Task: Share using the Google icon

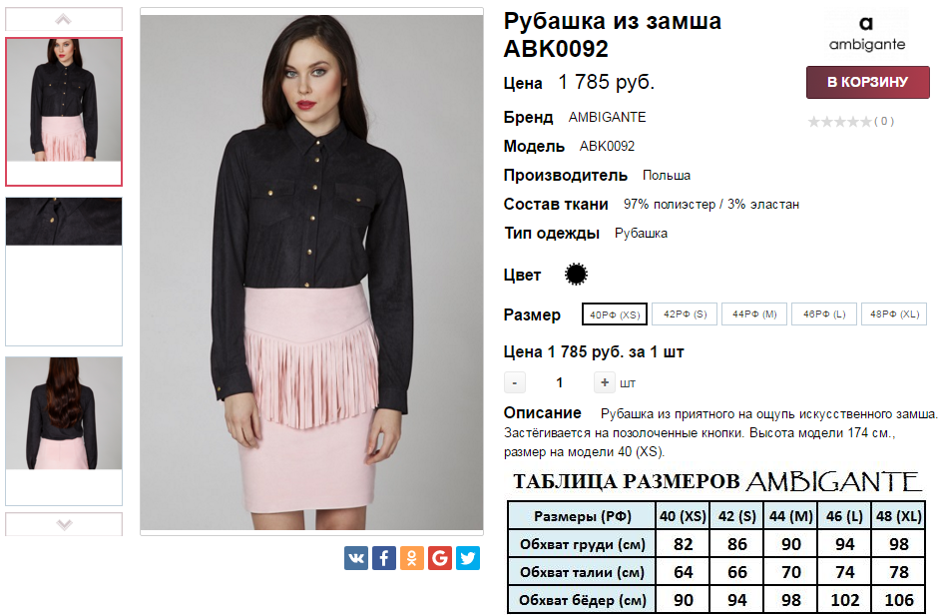Action: click(440, 558)
